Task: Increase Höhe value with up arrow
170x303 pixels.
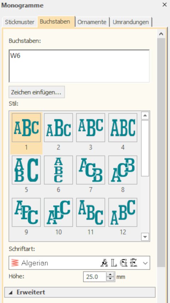Action: coord(110,274)
